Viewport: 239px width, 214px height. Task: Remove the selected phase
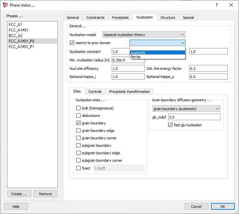pos(45,194)
